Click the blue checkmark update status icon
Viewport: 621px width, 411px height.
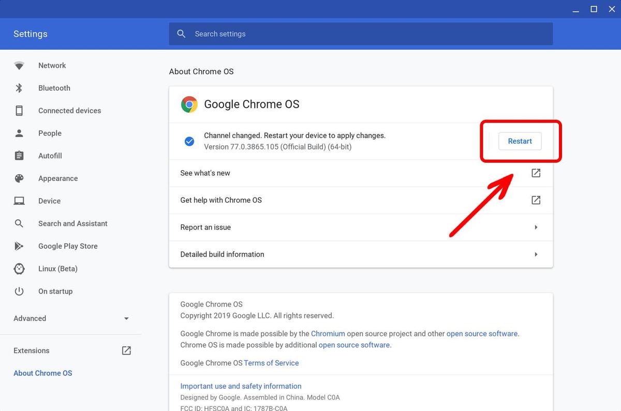[189, 141]
